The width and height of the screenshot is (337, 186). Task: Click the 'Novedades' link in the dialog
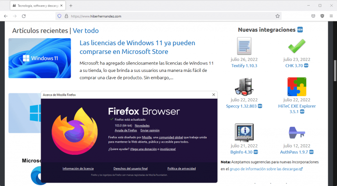[x=142, y=125]
